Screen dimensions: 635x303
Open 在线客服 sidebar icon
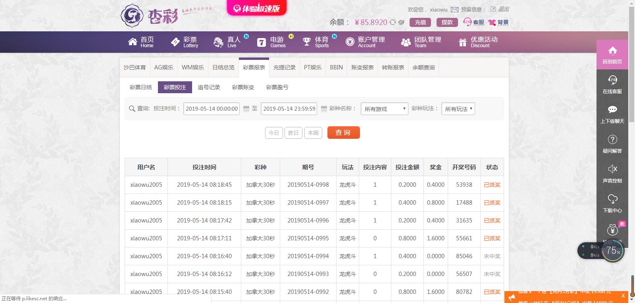pyautogui.click(x=612, y=84)
